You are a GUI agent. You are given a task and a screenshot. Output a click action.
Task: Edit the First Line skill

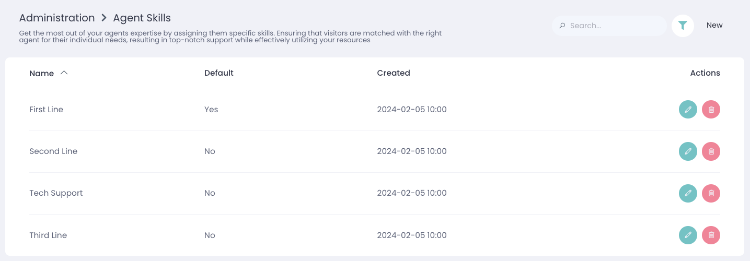688,110
